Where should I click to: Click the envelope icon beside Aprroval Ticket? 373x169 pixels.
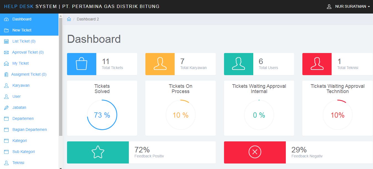coord(6,52)
